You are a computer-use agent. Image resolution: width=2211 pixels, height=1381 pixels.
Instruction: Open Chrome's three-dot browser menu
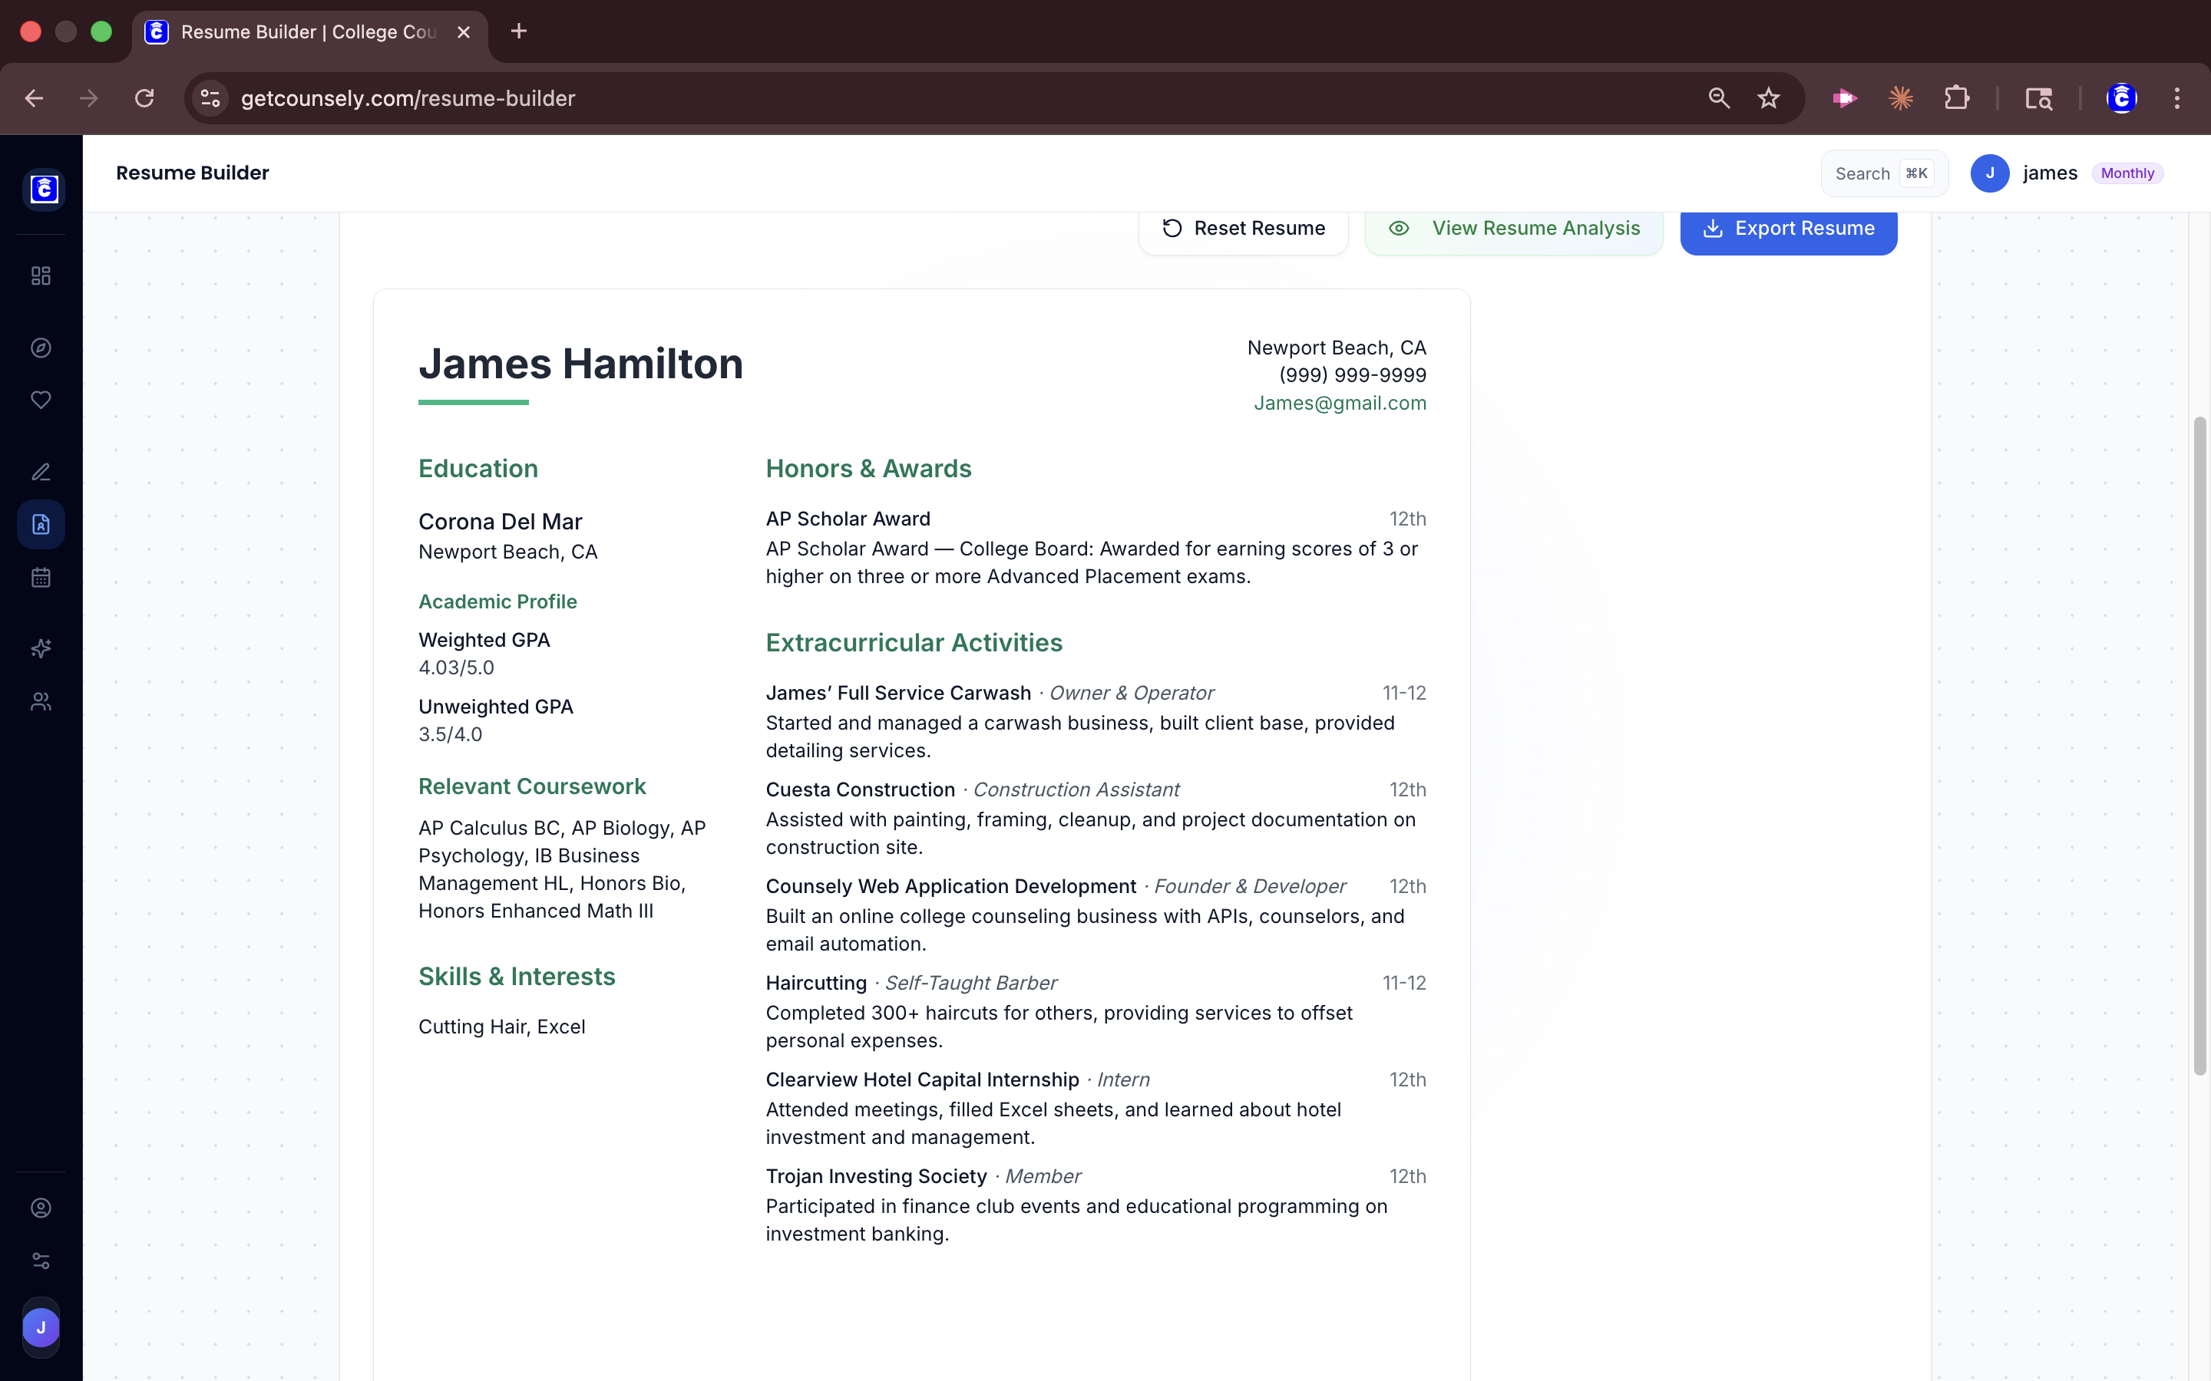[2179, 97]
